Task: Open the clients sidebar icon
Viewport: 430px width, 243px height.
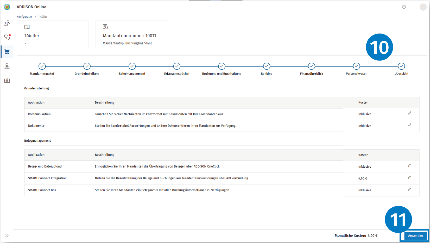Action: coord(7,23)
